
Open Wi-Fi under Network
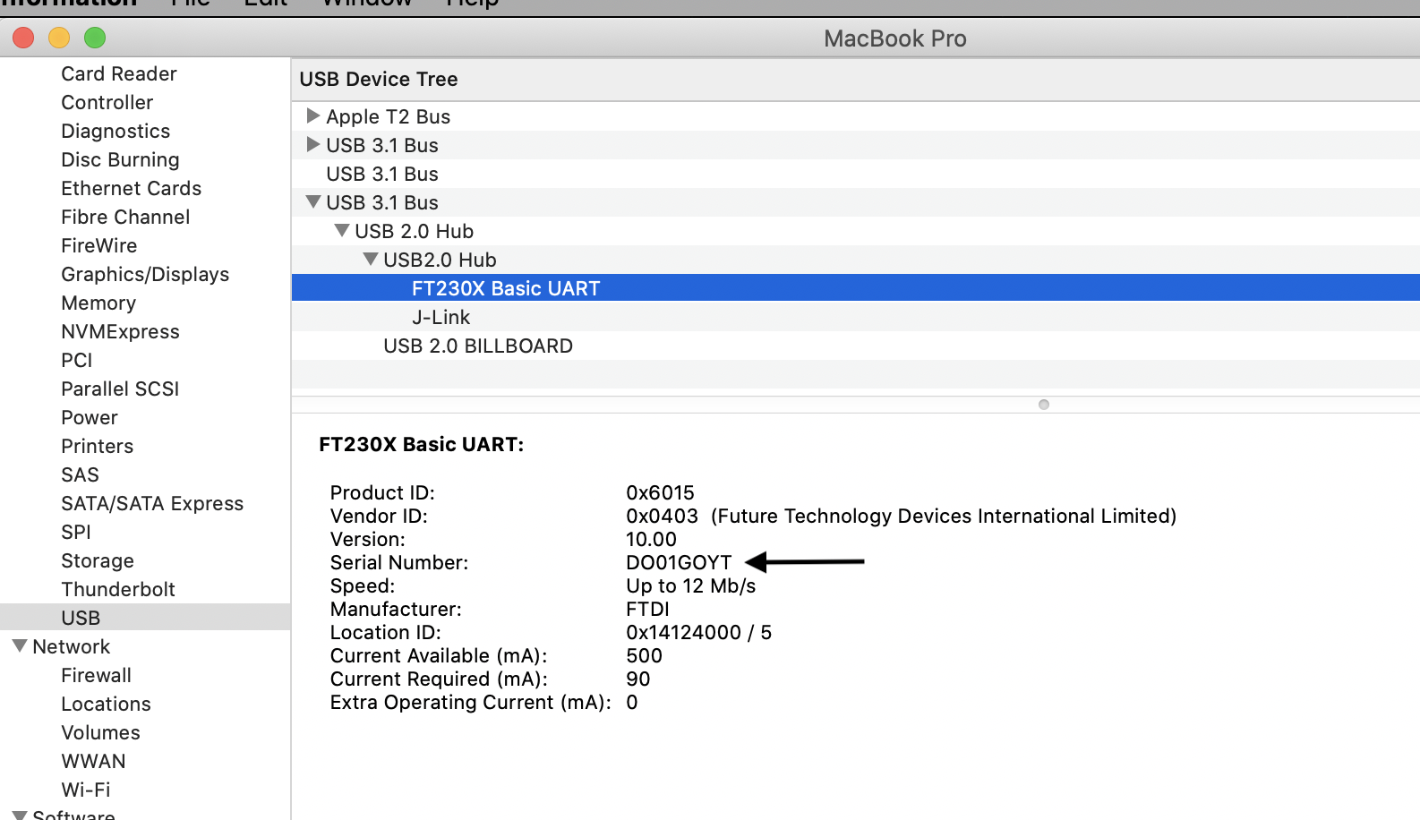86,790
